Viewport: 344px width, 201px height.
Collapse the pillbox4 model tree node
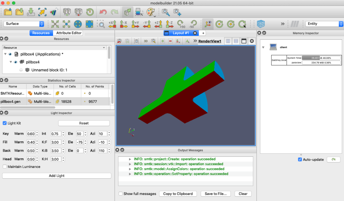point(11,62)
